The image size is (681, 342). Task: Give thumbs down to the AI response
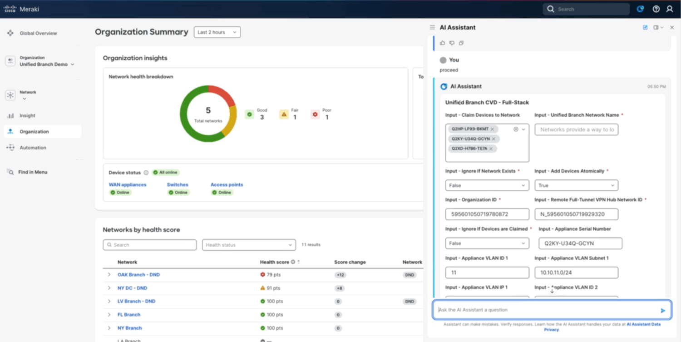[x=452, y=42]
